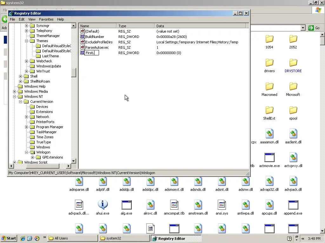
Task: Expand the Windows Media registry key
Action: coord(15,91)
